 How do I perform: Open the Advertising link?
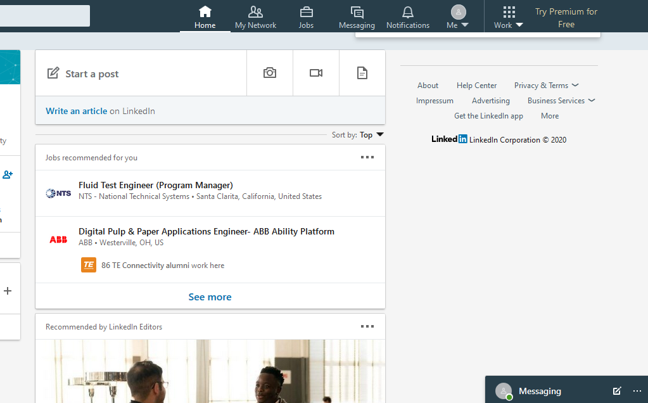(490, 101)
